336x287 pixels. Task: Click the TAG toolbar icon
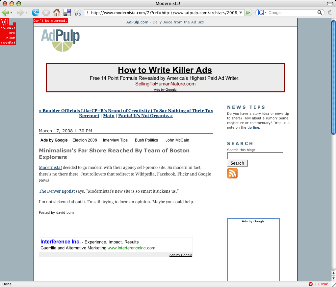[x=78, y=13]
